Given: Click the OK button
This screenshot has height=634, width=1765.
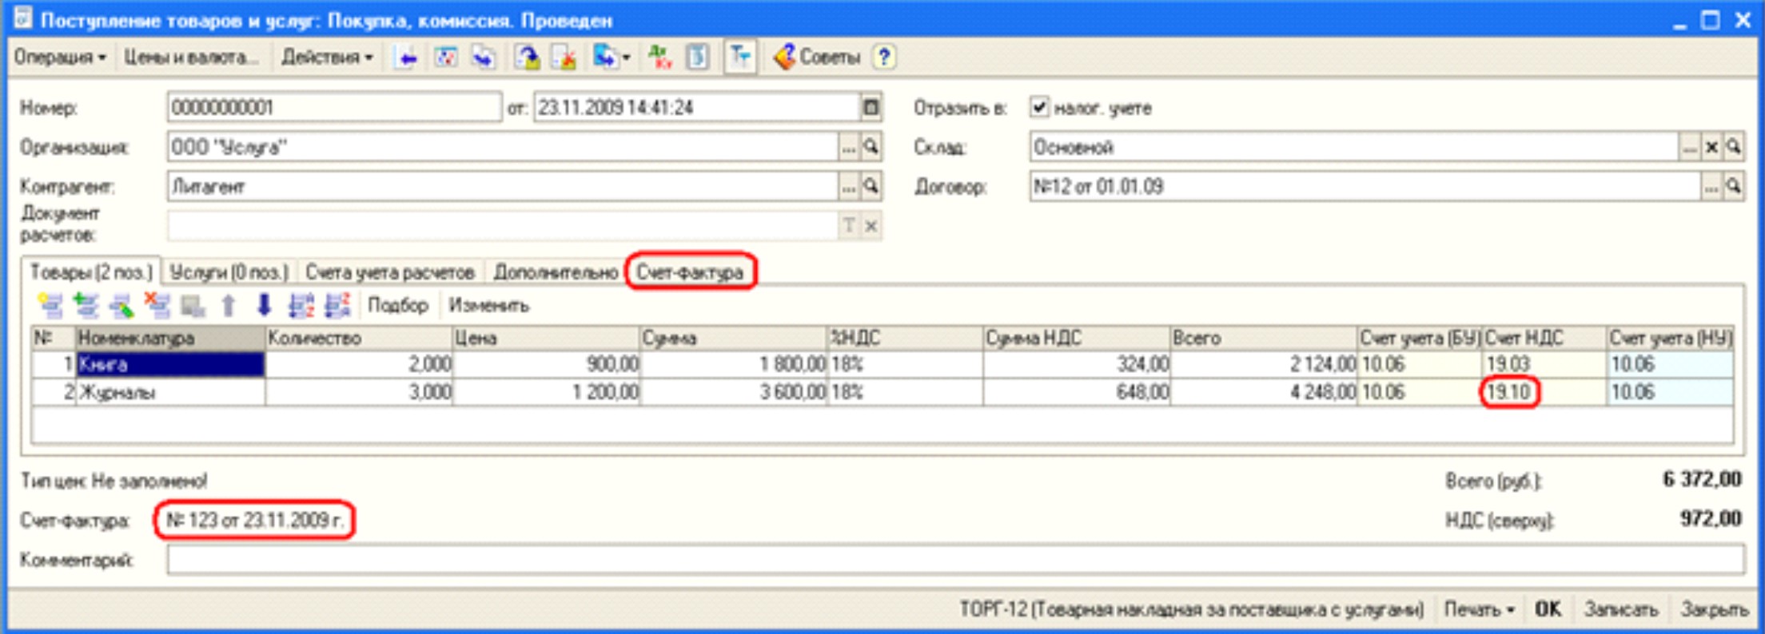Looking at the screenshot, I should (x=1548, y=610).
